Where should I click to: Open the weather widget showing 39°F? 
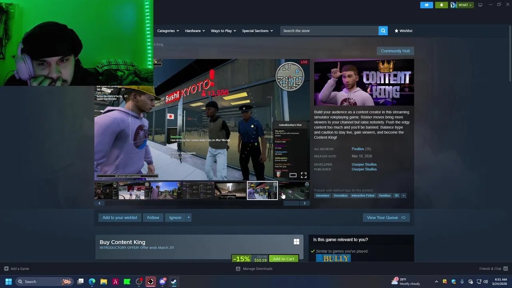[406, 282]
